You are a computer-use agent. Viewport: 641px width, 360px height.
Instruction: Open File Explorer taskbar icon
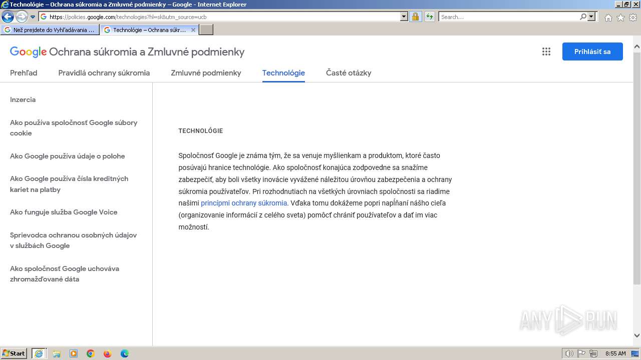pos(57,353)
